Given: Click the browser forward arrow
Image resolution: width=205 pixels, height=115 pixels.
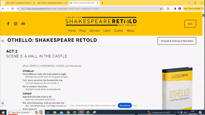Looking at the screenshot, I should pos(8,9).
